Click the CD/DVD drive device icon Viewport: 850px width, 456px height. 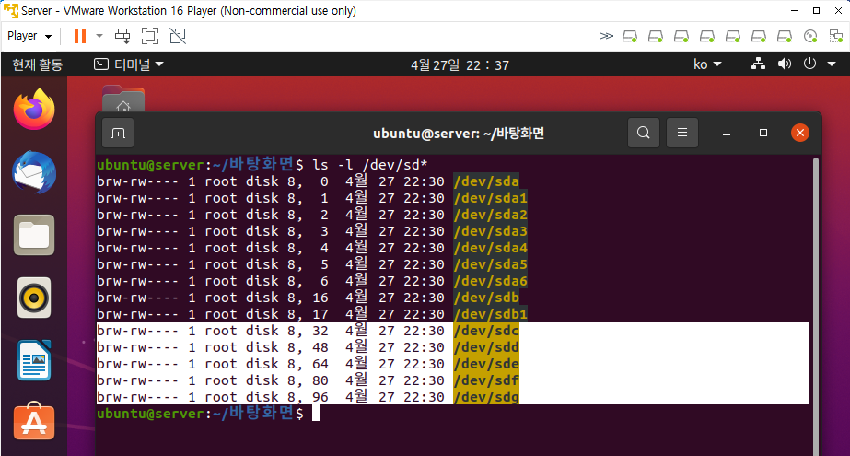pos(810,36)
